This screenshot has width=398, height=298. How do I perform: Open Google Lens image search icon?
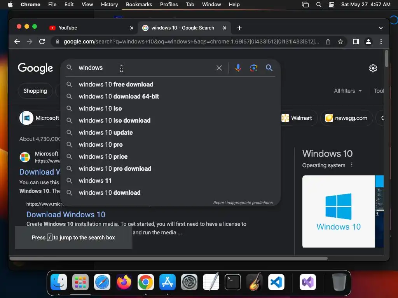(253, 68)
